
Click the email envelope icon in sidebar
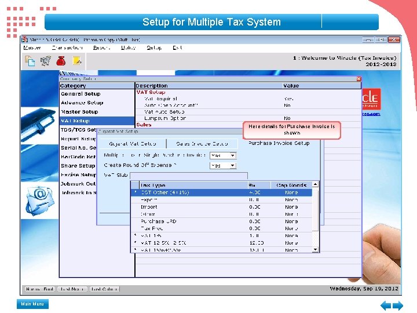(40, 201)
